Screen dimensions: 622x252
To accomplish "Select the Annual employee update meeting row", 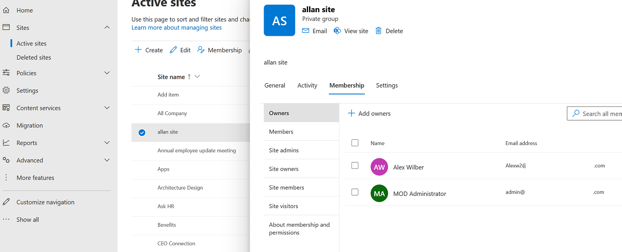I will point(191,150).
